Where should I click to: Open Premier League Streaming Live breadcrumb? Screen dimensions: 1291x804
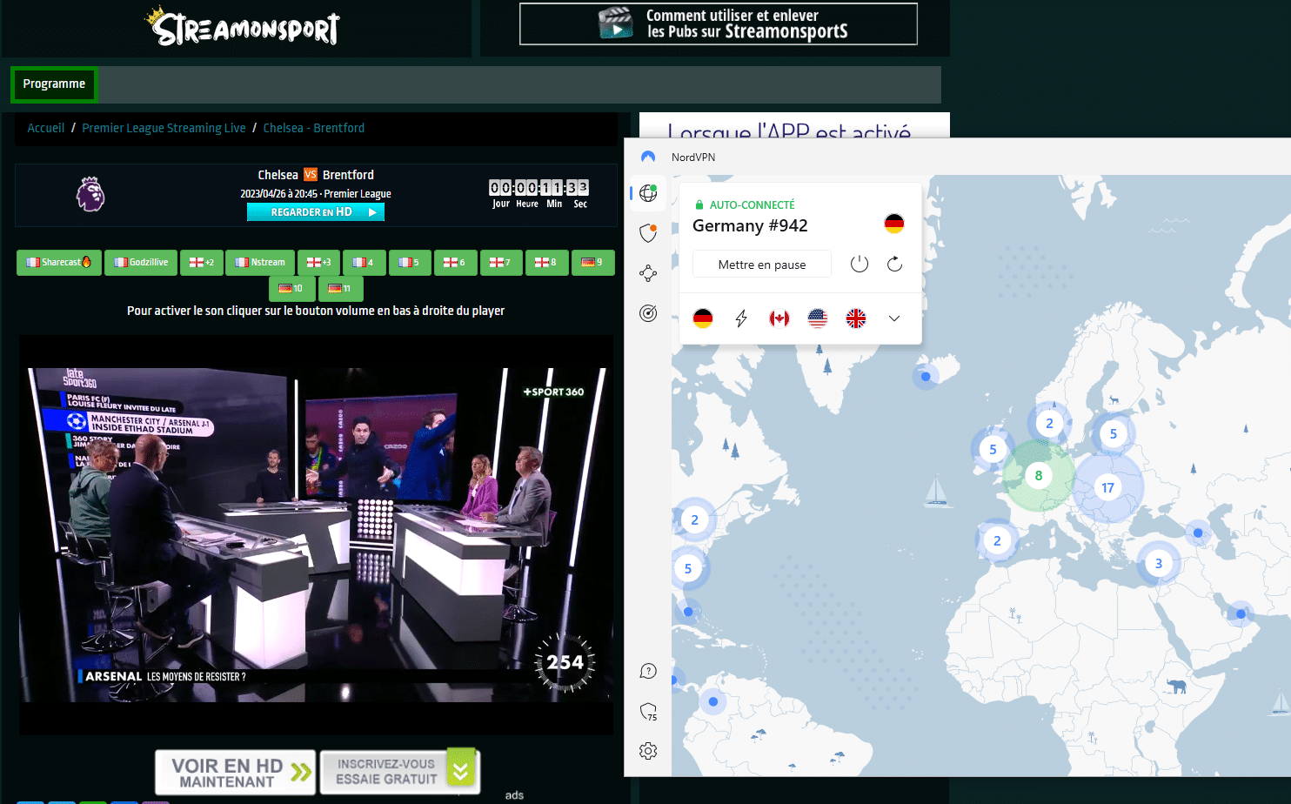pyautogui.click(x=164, y=128)
